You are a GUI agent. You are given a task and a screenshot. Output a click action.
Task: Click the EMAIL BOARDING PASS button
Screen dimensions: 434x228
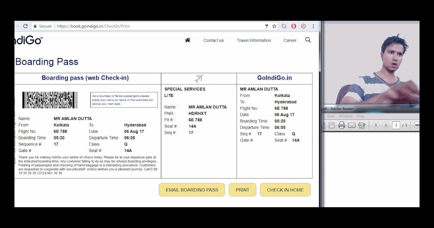click(x=192, y=190)
